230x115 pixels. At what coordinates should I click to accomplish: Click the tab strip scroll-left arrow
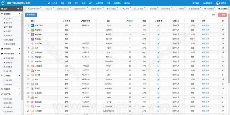pos(25,9)
